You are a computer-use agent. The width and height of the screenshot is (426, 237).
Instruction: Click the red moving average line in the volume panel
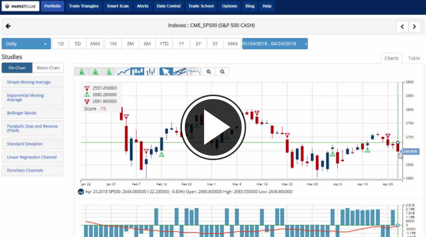tap(247, 230)
